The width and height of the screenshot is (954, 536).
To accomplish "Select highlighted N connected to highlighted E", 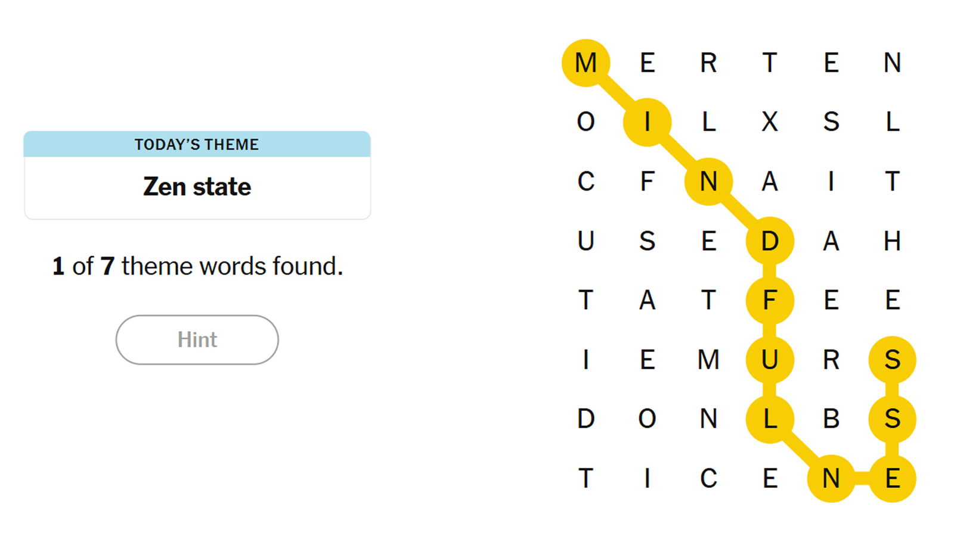I will pyautogui.click(x=831, y=478).
